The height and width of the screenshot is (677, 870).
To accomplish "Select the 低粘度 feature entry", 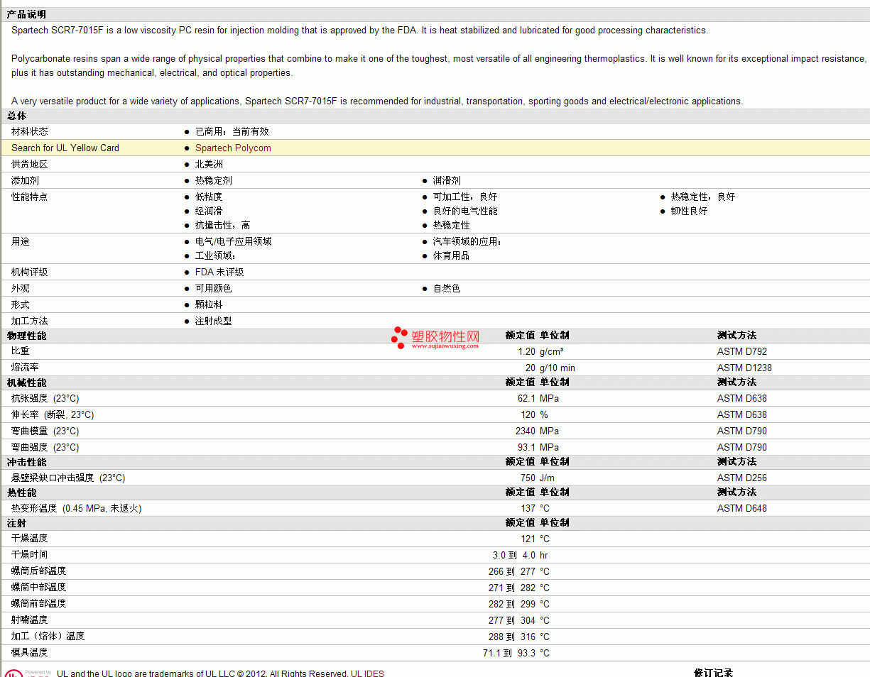I will click(209, 197).
